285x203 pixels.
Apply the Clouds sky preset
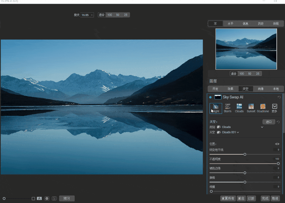click(239, 108)
